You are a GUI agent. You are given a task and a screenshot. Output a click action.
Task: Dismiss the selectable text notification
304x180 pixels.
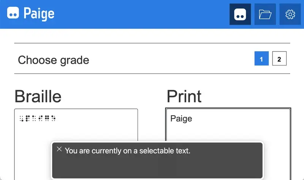pyautogui.click(x=59, y=149)
